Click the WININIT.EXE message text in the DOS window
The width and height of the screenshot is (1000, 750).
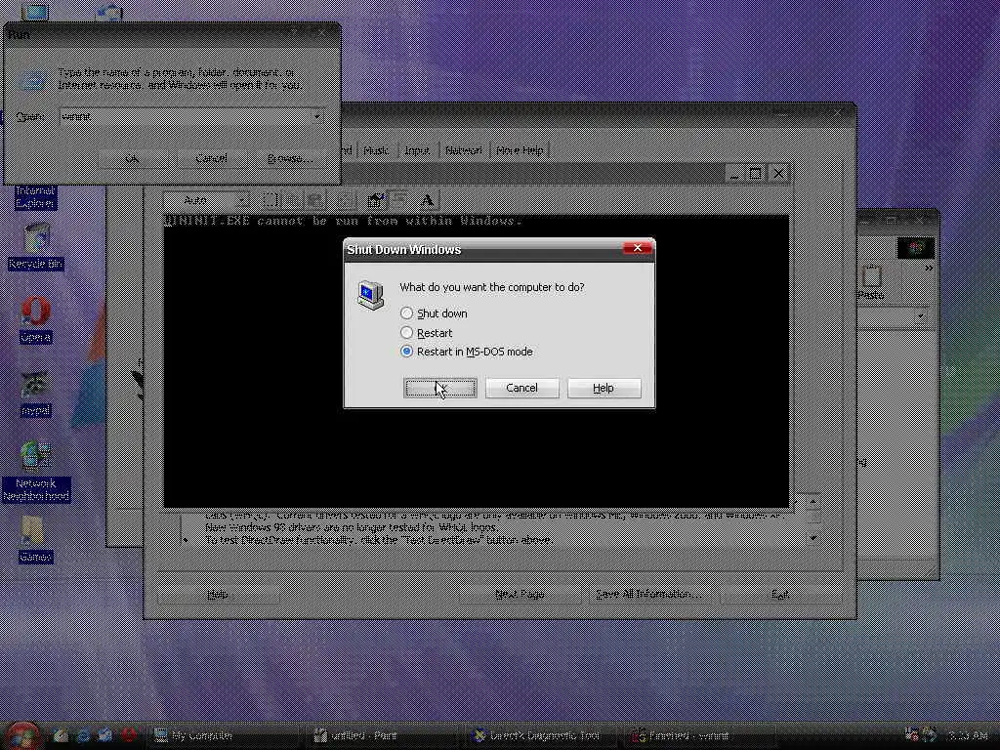[344, 221]
